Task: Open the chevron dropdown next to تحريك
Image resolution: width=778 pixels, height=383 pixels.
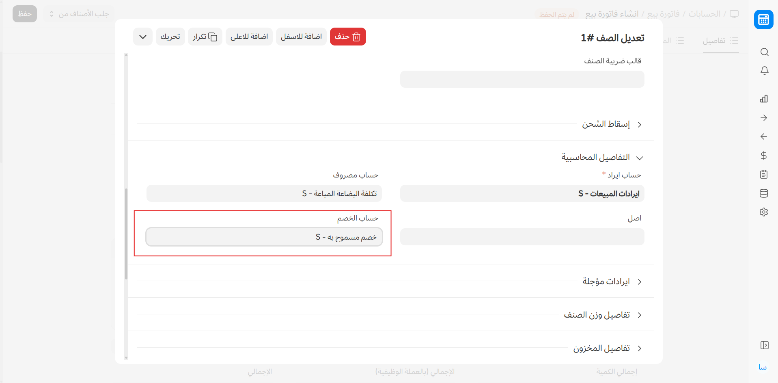Action: coord(143,37)
